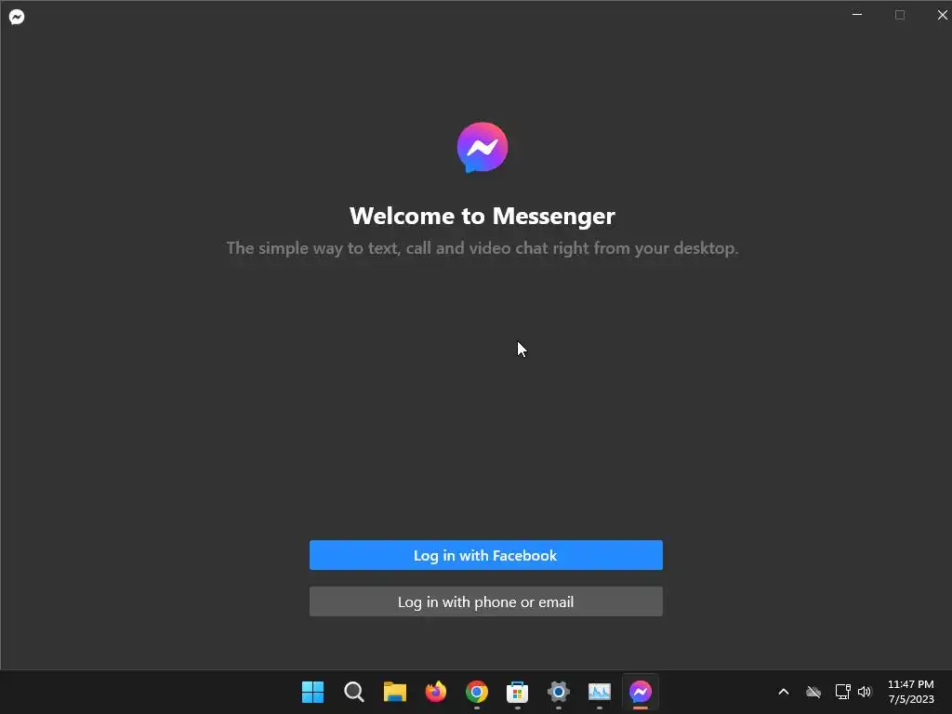Screen dimensions: 952x714
Task: Open Microsoft Store from the taskbar
Action: 517,692
